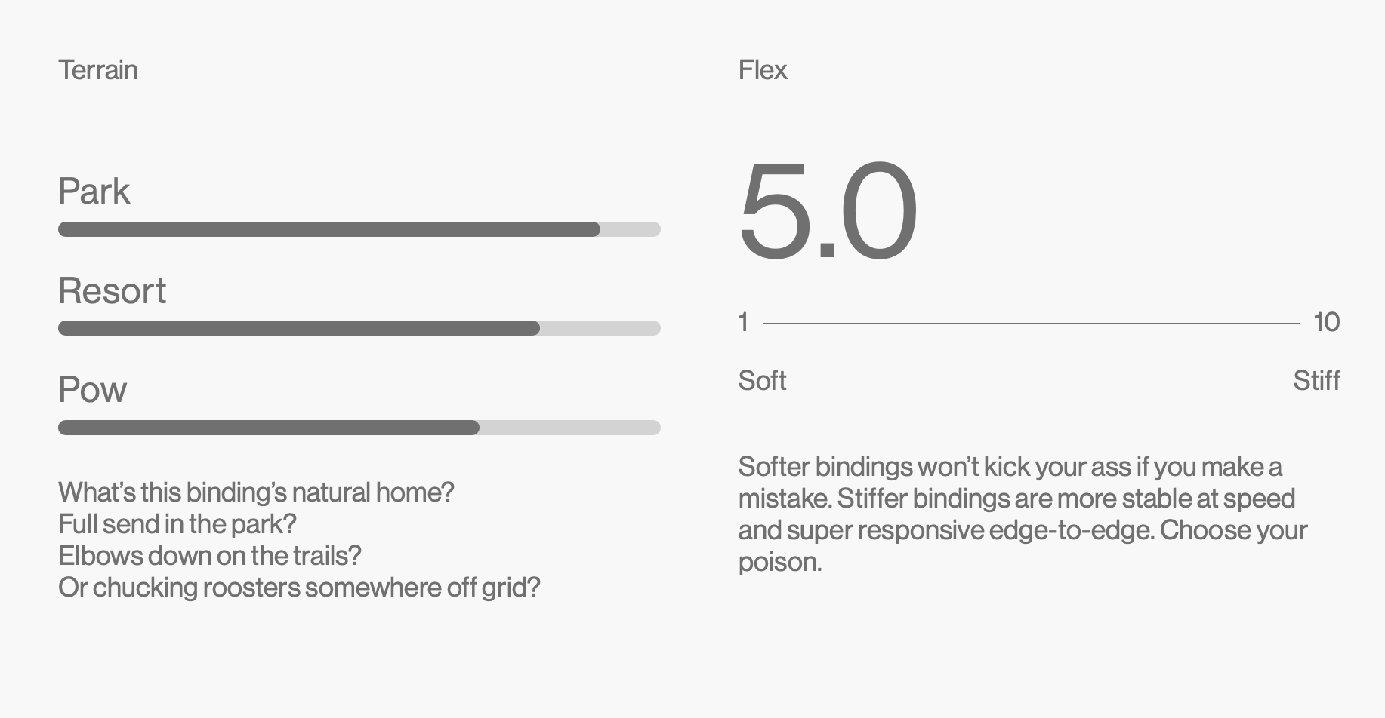Click the "Softer bindings won't kick" description line
The width and height of the screenshot is (1385, 718).
1010,467
